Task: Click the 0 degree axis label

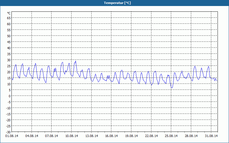Action: [10, 96]
